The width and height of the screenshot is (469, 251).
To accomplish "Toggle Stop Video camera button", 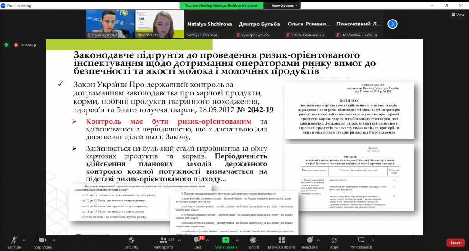I will click(x=43, y=242).
